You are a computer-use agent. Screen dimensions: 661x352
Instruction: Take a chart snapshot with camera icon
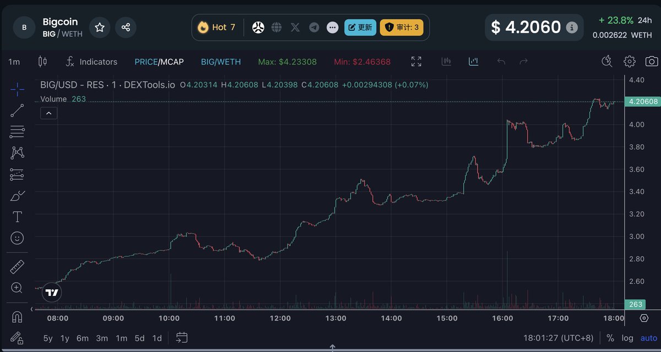[x=652, y=61]
